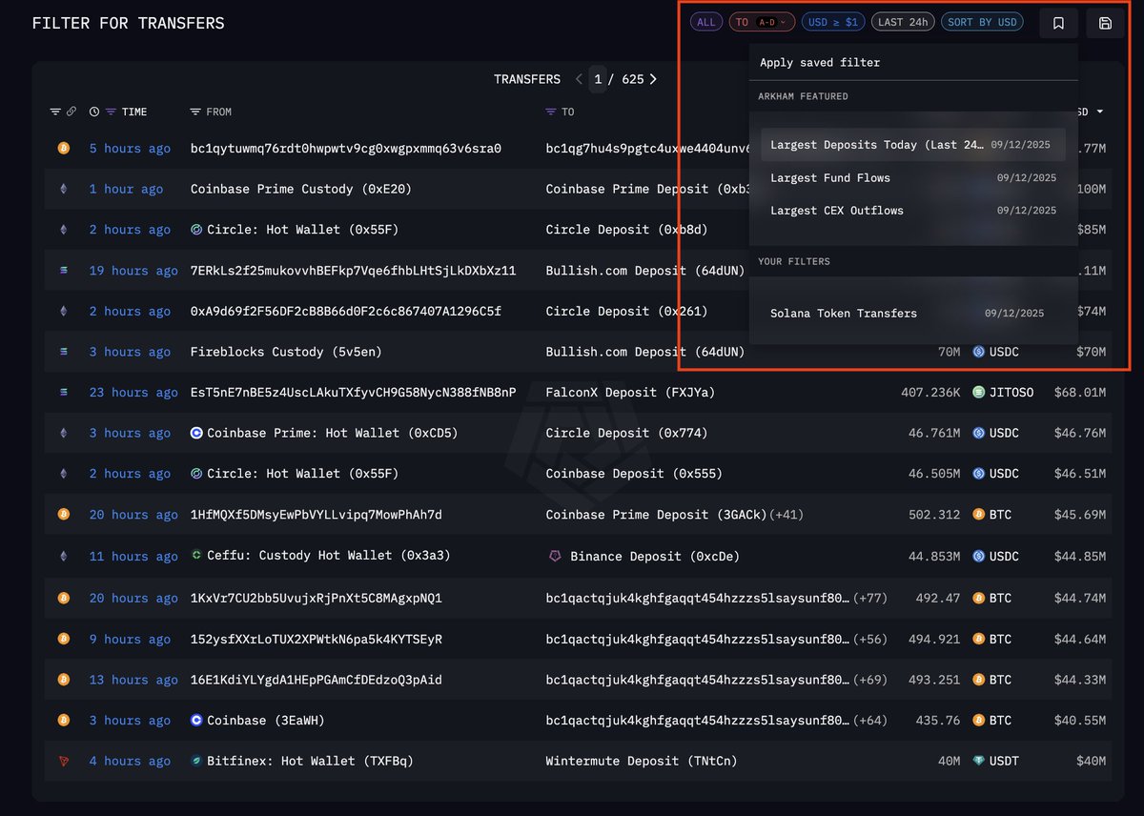Click the 11 hours ago Ceffu row time
The width and height of the screenshot is (1144, 816).
pos(133,556)
